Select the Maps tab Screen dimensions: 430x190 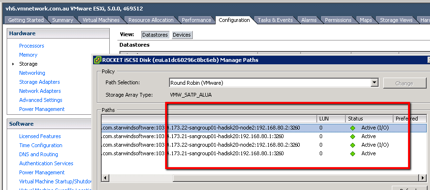(x=366, y=20)
